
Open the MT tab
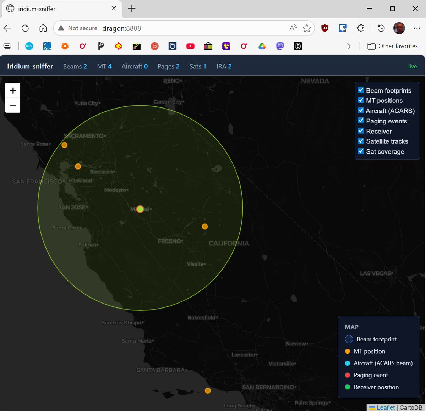point(104,66)
